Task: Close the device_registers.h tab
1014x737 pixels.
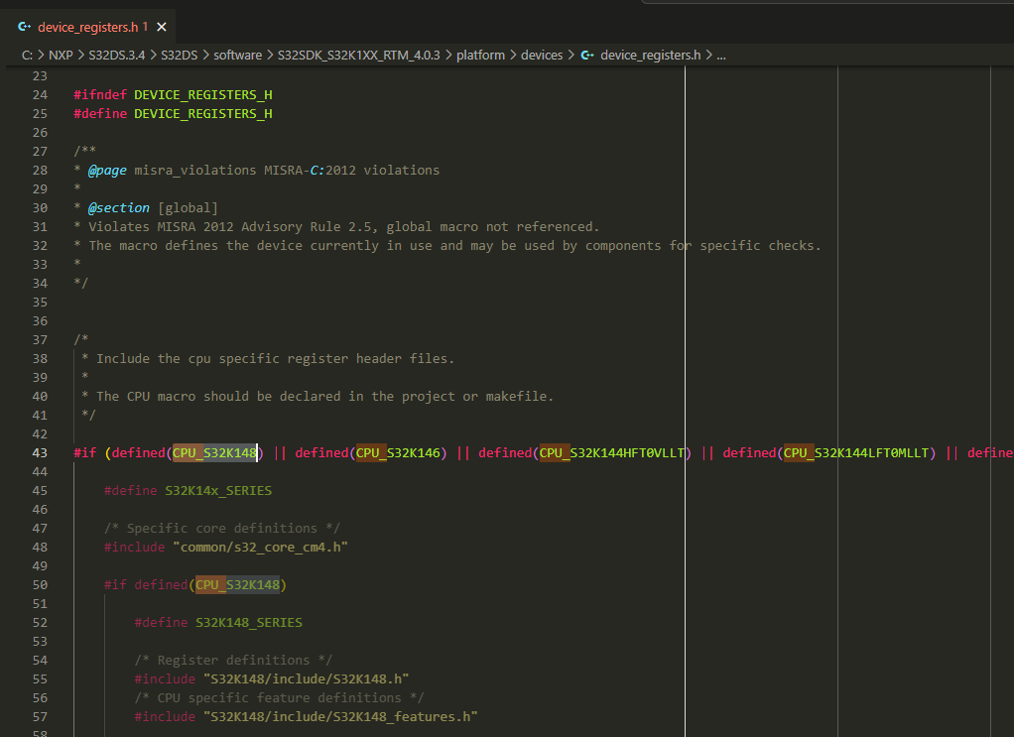Action: [x=161, y=29]
